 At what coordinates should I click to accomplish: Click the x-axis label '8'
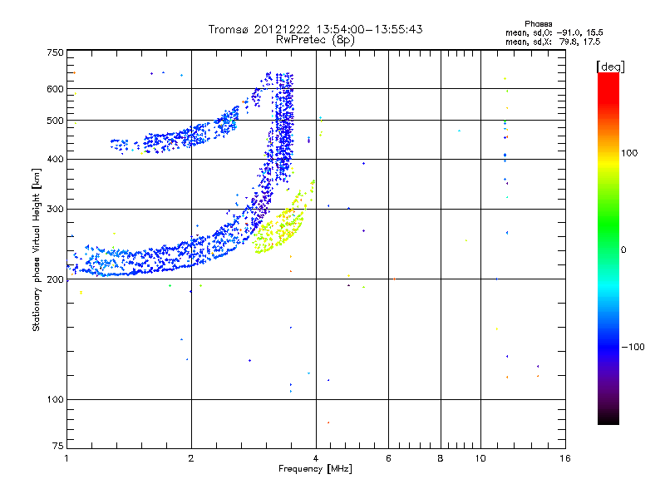pyautogui.click(x=441, y=458)
